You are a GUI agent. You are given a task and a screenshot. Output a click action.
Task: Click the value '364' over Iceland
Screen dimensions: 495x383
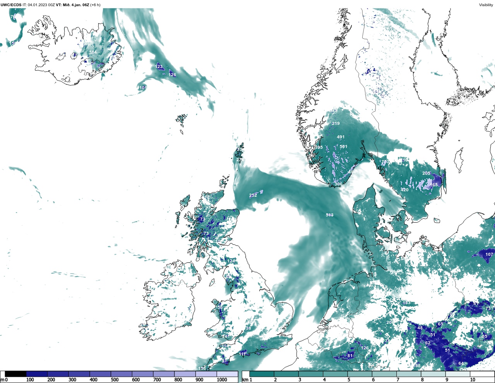pos(93,53)
